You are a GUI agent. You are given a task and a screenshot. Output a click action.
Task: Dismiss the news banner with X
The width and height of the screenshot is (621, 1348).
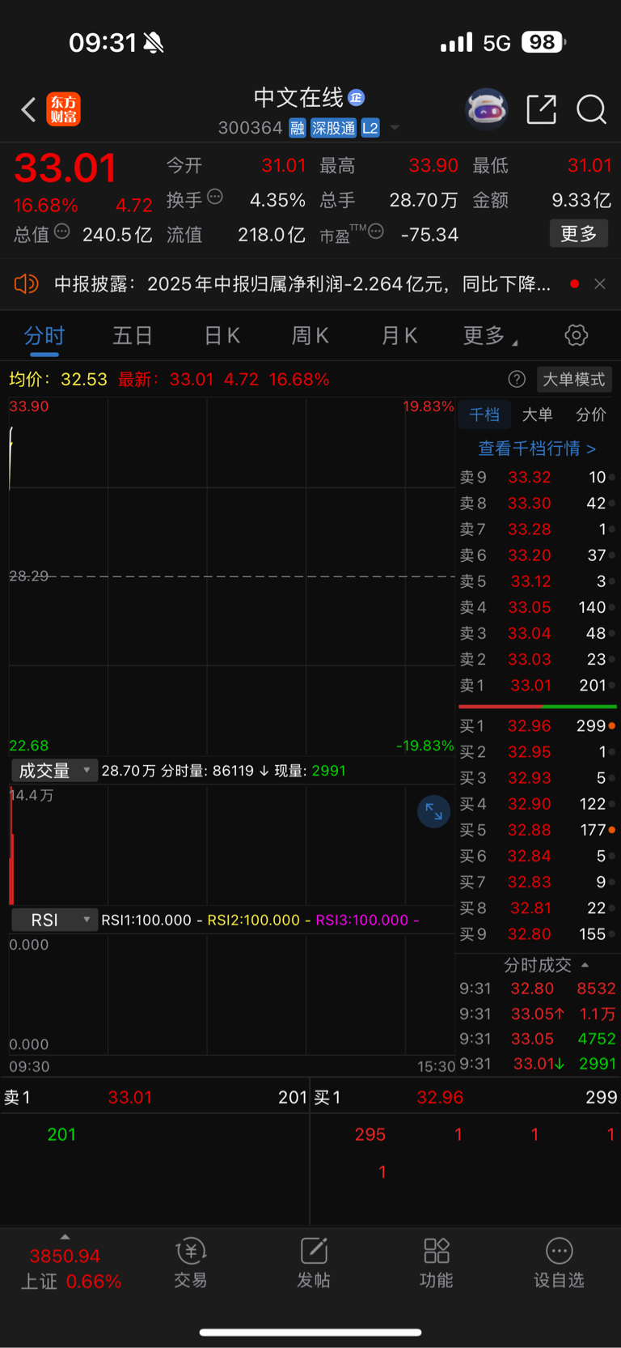point(599,284)
